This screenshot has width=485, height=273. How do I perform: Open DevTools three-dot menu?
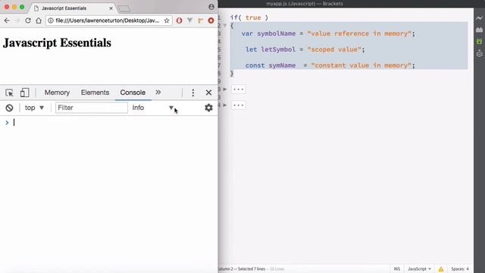coord(193,93)
